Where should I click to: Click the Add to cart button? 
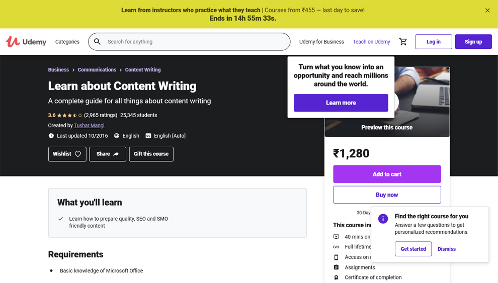point(387,174)
